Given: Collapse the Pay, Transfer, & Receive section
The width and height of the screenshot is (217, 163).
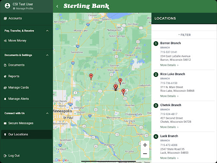Looking at the screenshot, I should (x=47, y=31).
